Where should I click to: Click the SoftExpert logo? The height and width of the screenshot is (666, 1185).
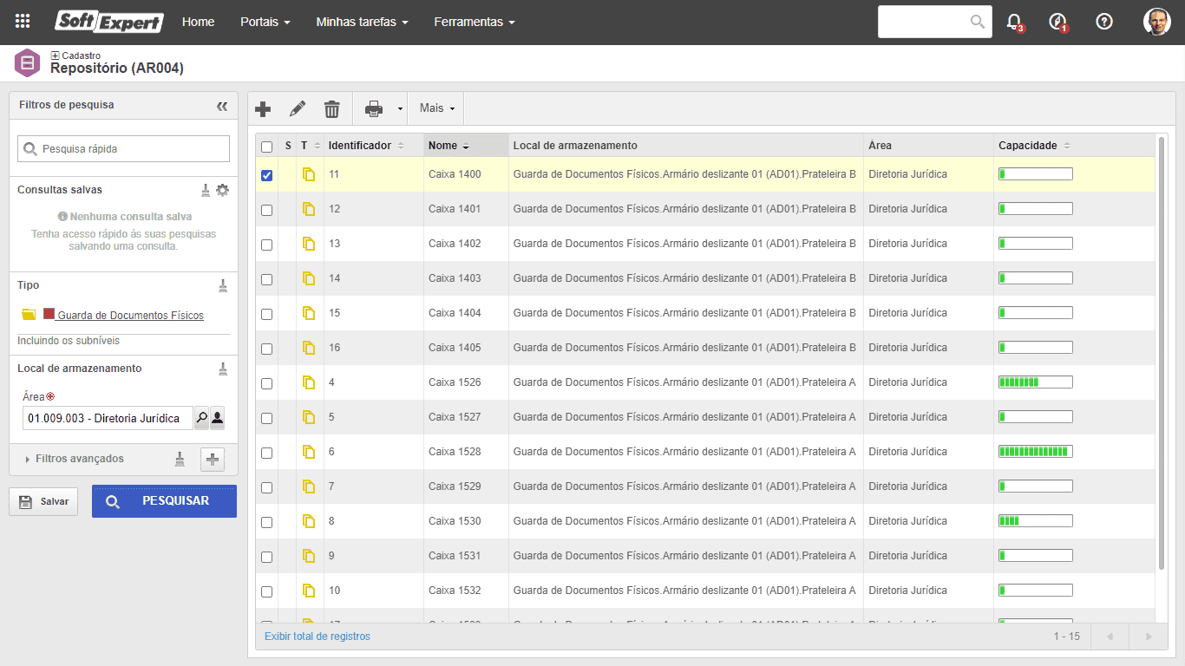click(x=109, y=22)
